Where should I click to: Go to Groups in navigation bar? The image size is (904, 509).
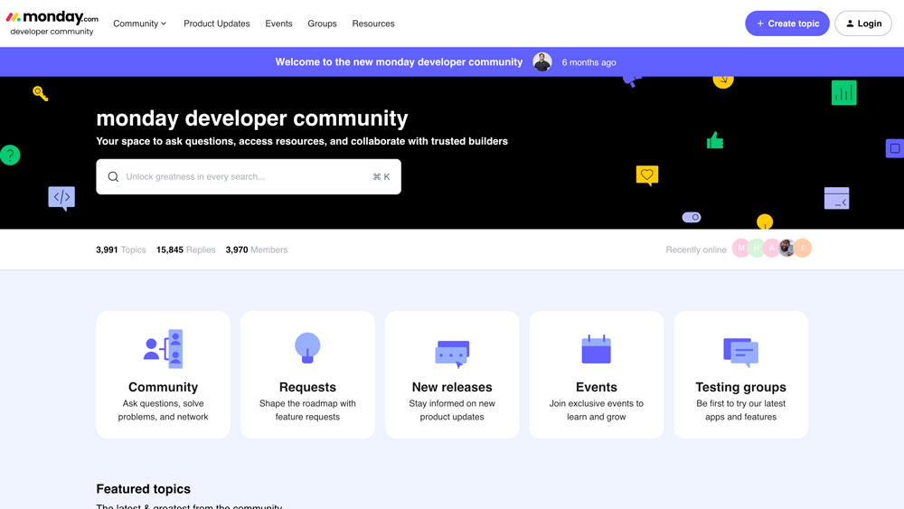pos(322,24)
